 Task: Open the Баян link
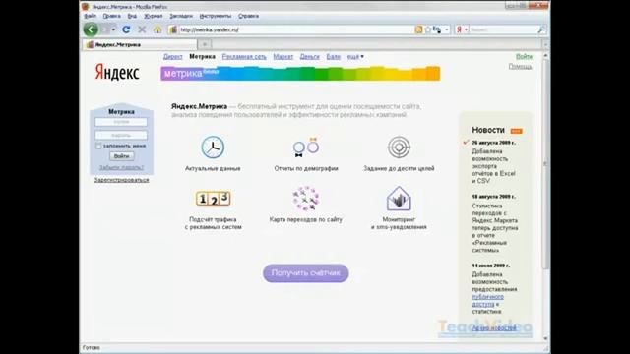(333, 57)
